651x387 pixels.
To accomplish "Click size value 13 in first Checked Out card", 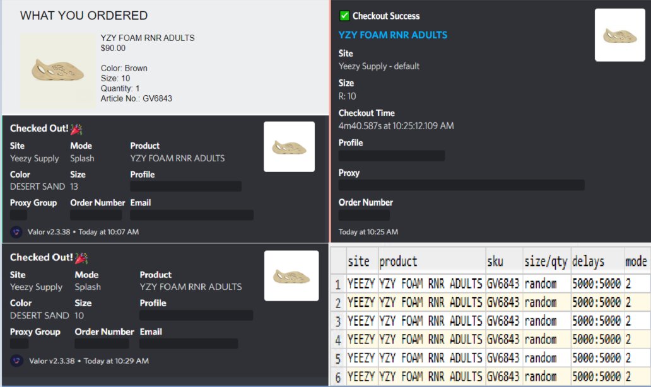I will tap(74, 187).
